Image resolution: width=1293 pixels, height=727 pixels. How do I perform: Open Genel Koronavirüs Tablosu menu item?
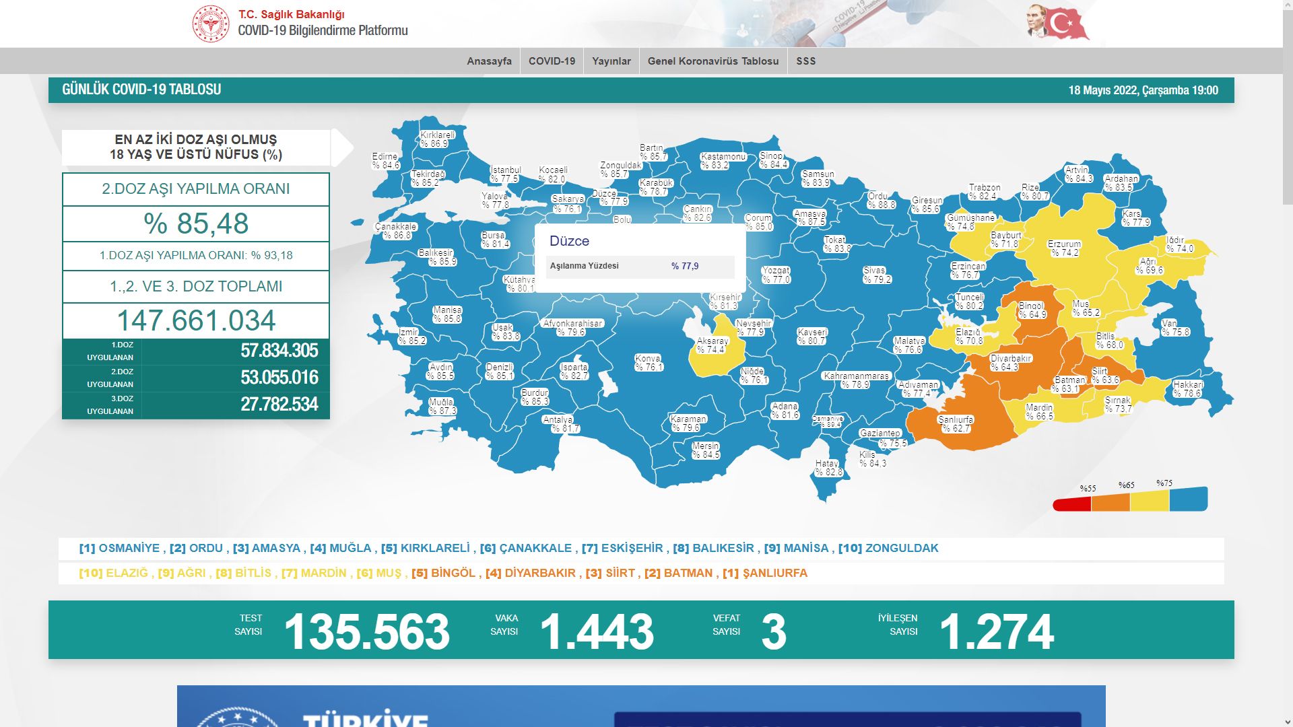click(713, 61)
